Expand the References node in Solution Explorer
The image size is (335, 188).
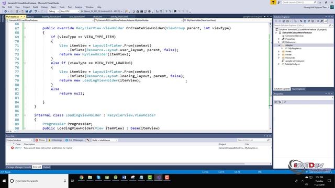pos(279,42)
